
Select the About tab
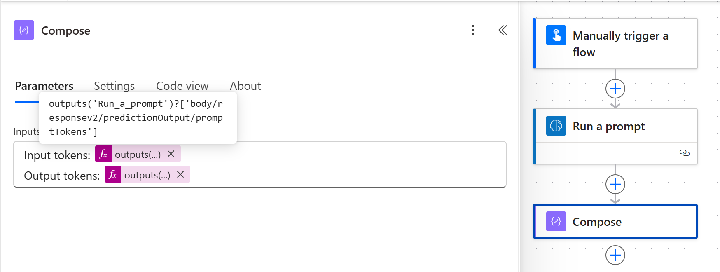(245, 86)
